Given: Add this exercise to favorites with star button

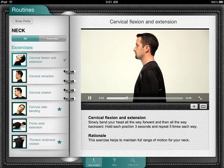Looking at the screenshot, I should click(194, 106).
